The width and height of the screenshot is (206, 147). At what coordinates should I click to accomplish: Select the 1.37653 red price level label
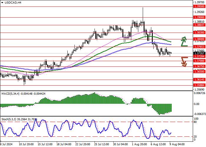point(200,47)
